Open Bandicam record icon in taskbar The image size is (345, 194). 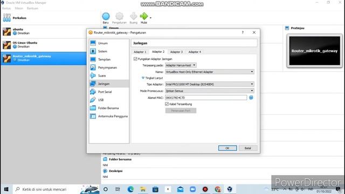(x=205, y=189)
